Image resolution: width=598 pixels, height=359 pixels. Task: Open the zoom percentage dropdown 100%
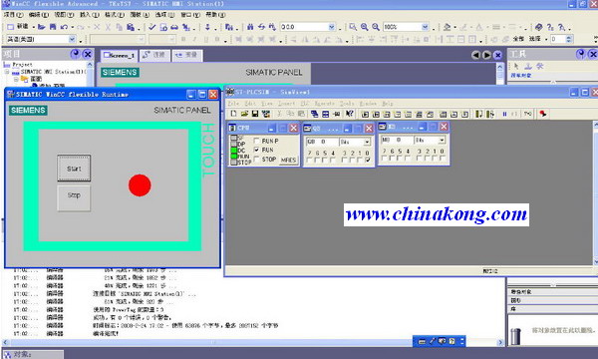426,27
